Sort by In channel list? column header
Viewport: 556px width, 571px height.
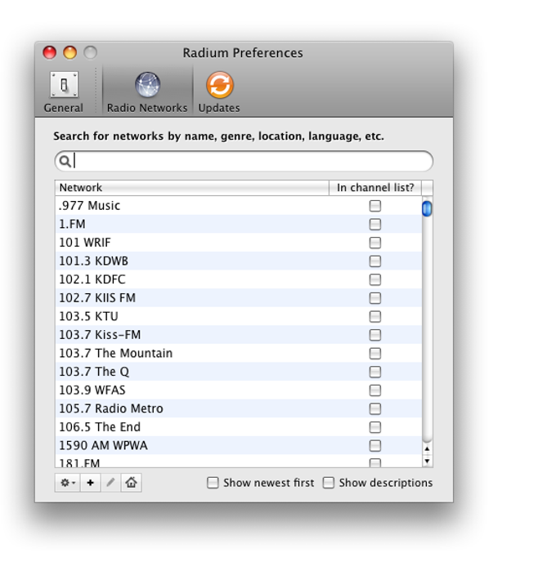[x=375, y=188]
